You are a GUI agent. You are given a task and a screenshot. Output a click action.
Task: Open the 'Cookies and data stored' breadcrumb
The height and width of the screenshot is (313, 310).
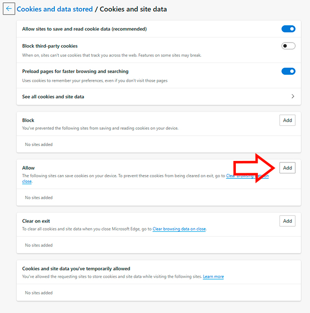[54, 9]
